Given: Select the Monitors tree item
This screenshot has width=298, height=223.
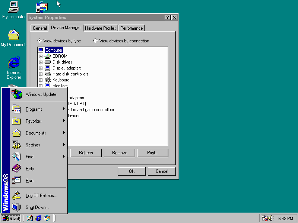Looking at the screenshot, I should (x=60, y=85).
